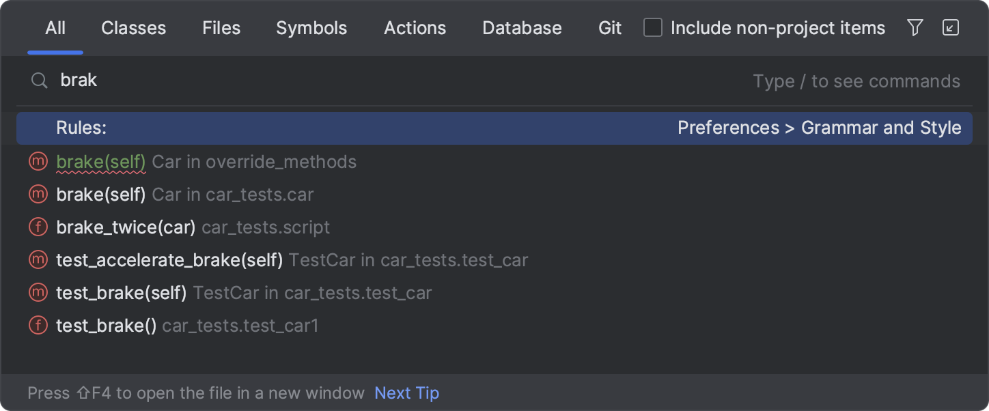Viewport: 989px width, 411px height.
Task: Open the Git tab
Action: [x=609, y=28]
